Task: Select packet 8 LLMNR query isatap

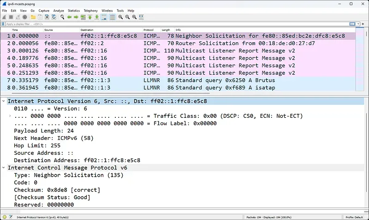Action: [x=178, y=87]
